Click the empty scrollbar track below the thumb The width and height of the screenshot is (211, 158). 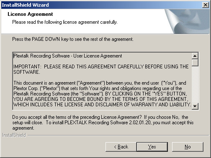click(195, 85)
